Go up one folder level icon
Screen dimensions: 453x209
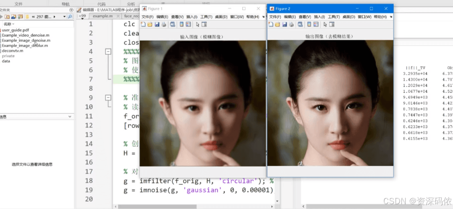coord(7,17)
